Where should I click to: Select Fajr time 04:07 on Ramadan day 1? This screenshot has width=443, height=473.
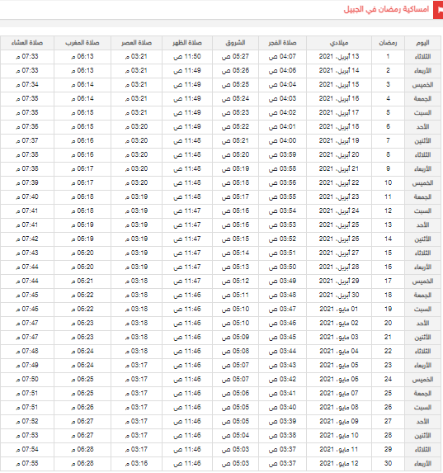click(282, 57)
